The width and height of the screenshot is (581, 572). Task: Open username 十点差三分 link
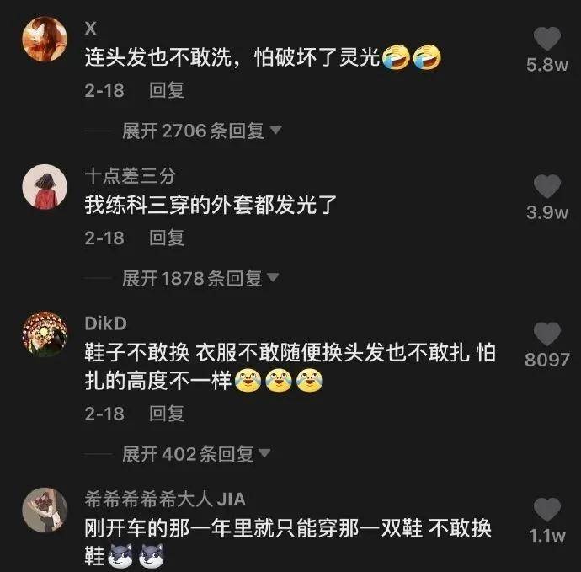click(130, 176)
